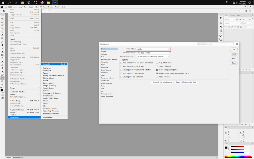
Task: Open the Paragraph panel icon
Action: (221, 27)
